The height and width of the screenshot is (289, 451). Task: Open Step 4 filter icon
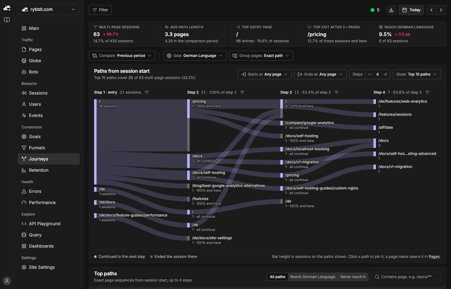pos(427,92)
